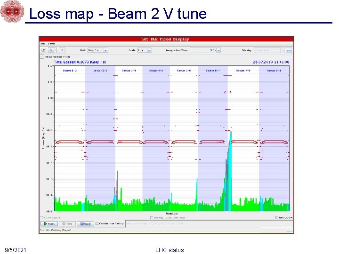Image resolution: width=339 pixels, height=254 pixels.
Task: Open the File menu
Action: (42, 44)
